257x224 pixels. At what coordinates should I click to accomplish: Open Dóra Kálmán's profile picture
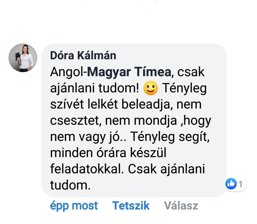pyautogui.click(x=23, y=58)
